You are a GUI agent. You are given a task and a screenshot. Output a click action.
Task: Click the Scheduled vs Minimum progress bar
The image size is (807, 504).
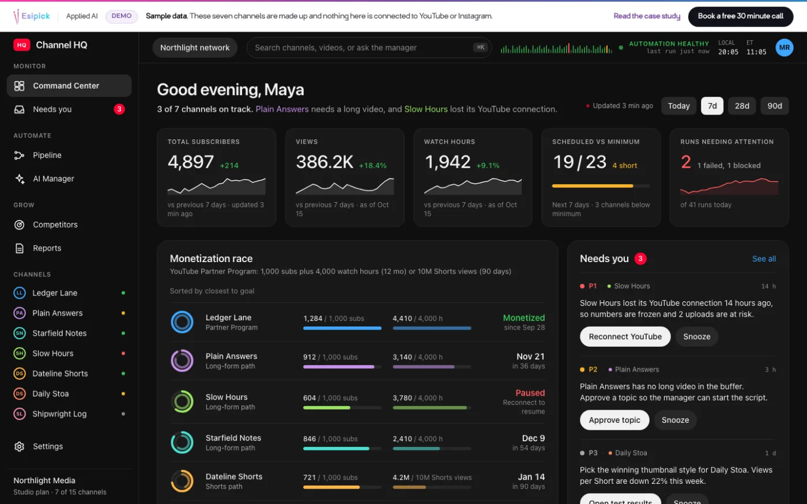click(601, 186)
